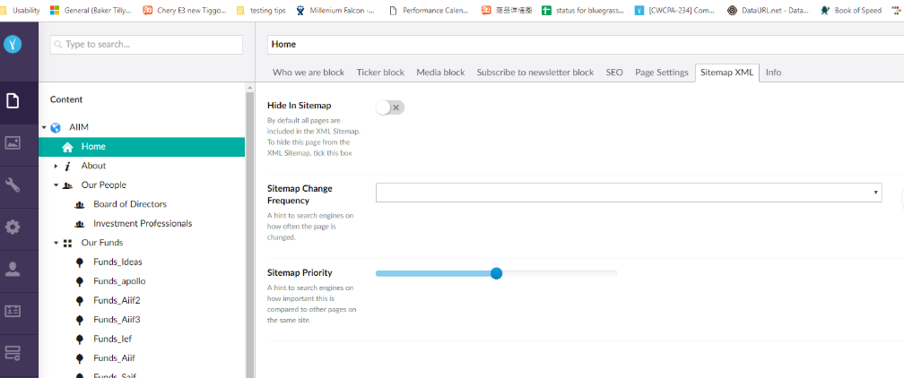
Task: Switch to Who we are block tab
Action: (x=309, y=73)
